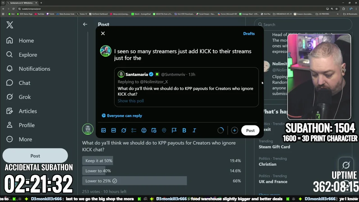Close the compose post dialog
This screenshot has height=202, width=359.
tap(103, 33)
